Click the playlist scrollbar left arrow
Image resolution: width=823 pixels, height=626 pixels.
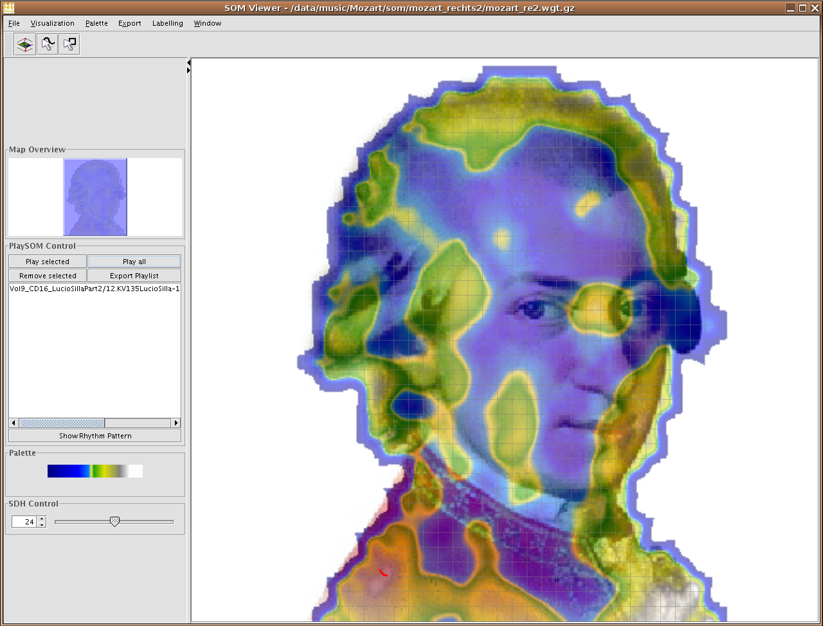click(x=14, y=423)
